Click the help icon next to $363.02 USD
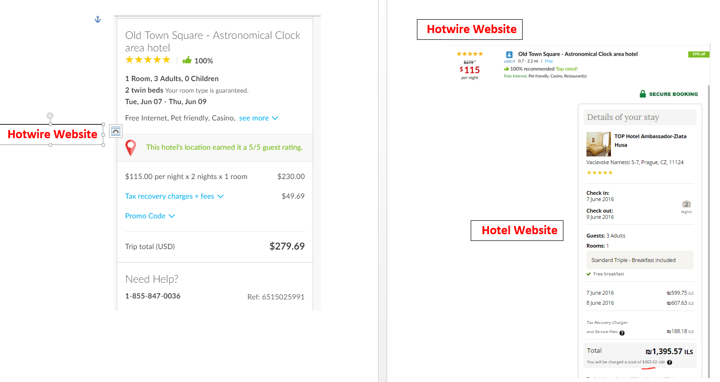The image size is (720, 382). (670, 362)
